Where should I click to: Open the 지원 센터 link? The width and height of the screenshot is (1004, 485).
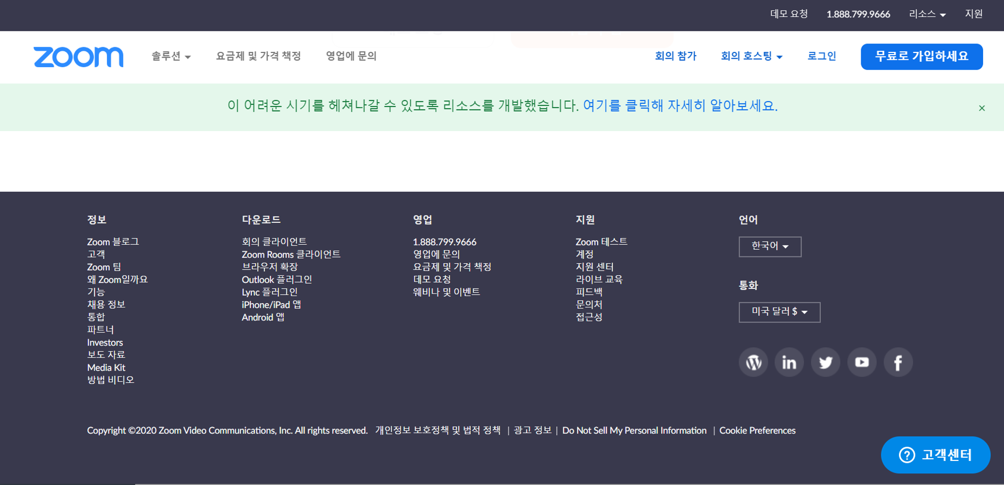pos(595,267)
